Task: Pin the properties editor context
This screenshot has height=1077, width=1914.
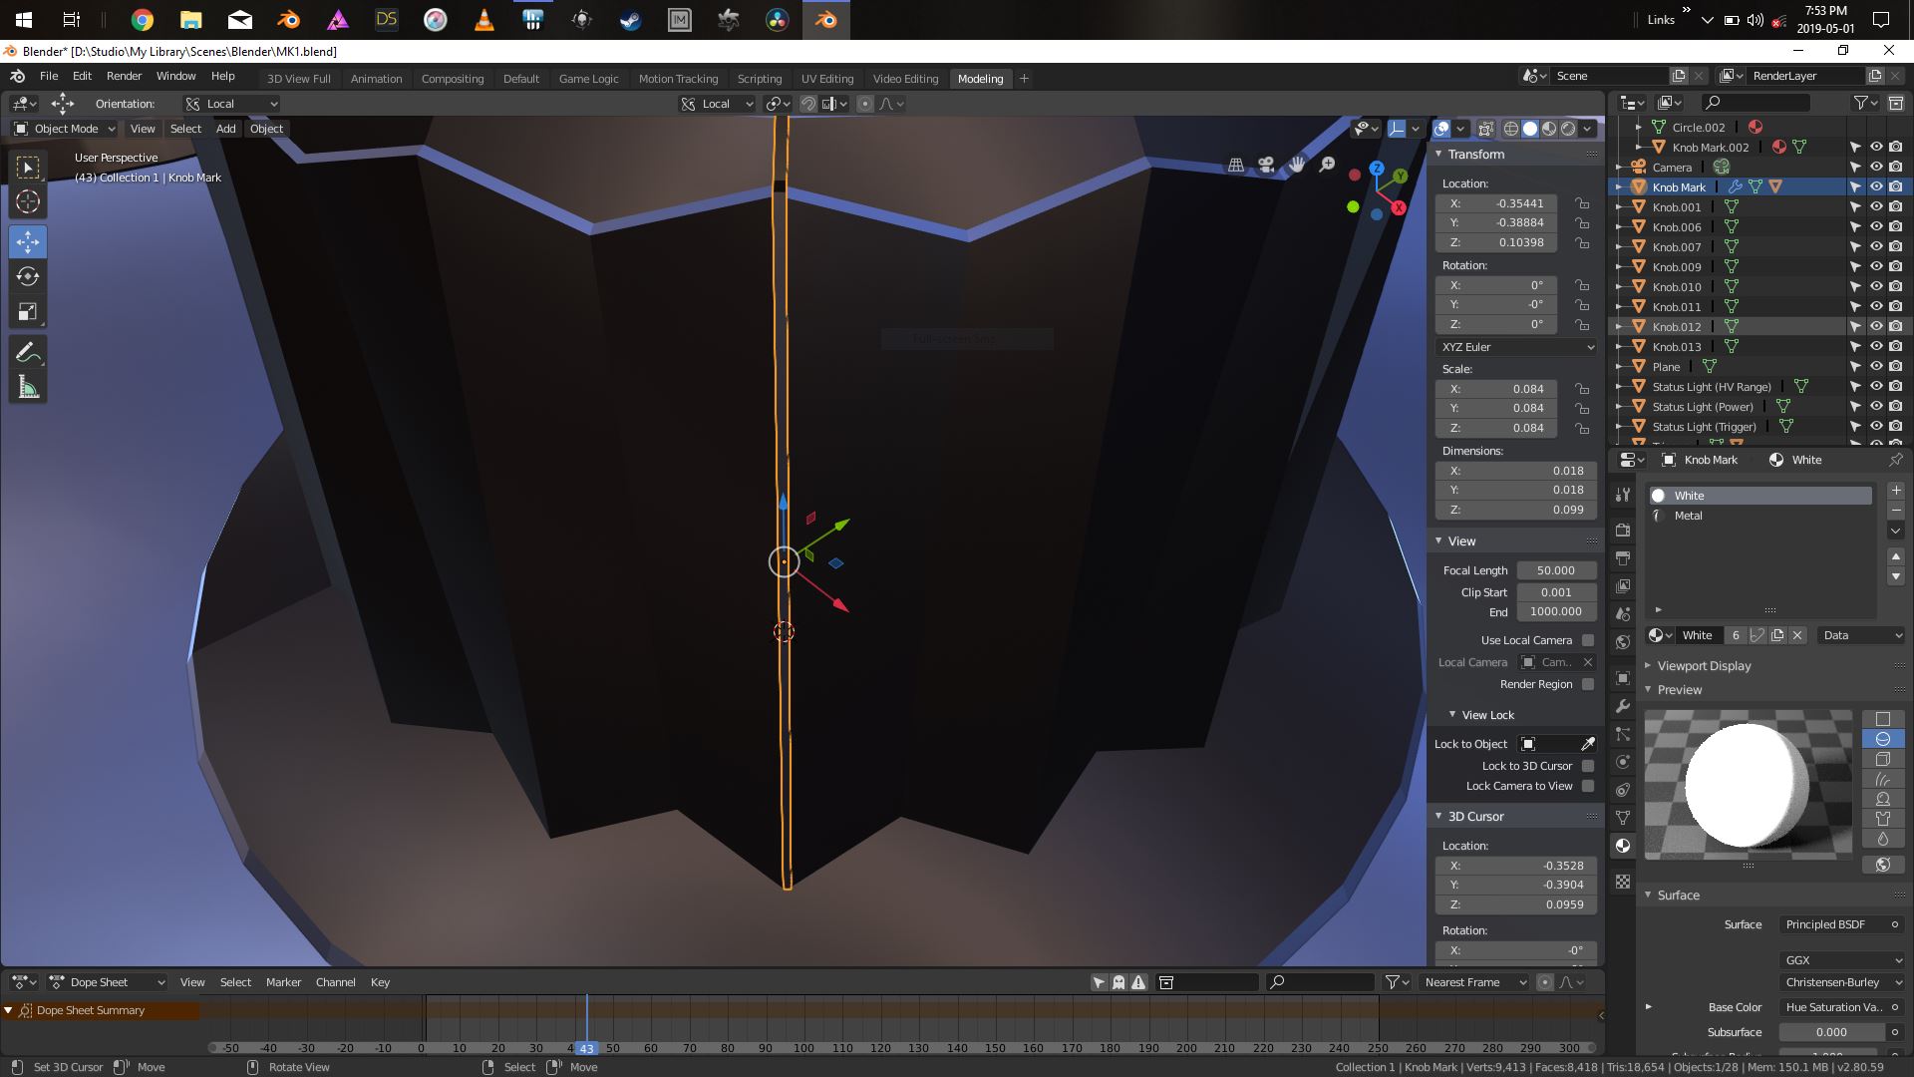Action: tap(1895, 460)
